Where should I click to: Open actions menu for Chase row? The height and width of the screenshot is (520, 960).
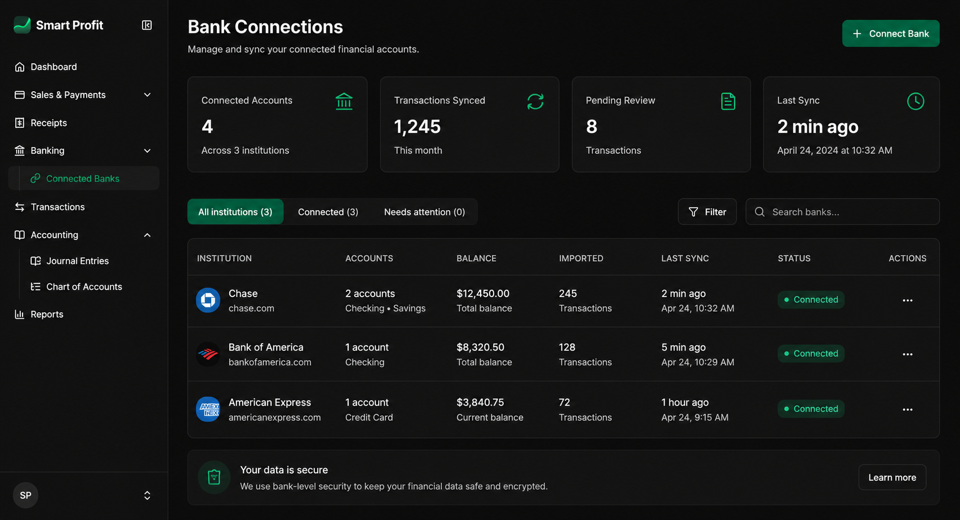coord(908,300)
